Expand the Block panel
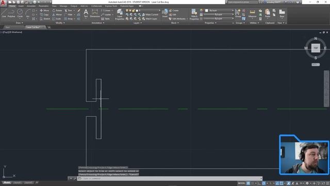 point(175,23)
